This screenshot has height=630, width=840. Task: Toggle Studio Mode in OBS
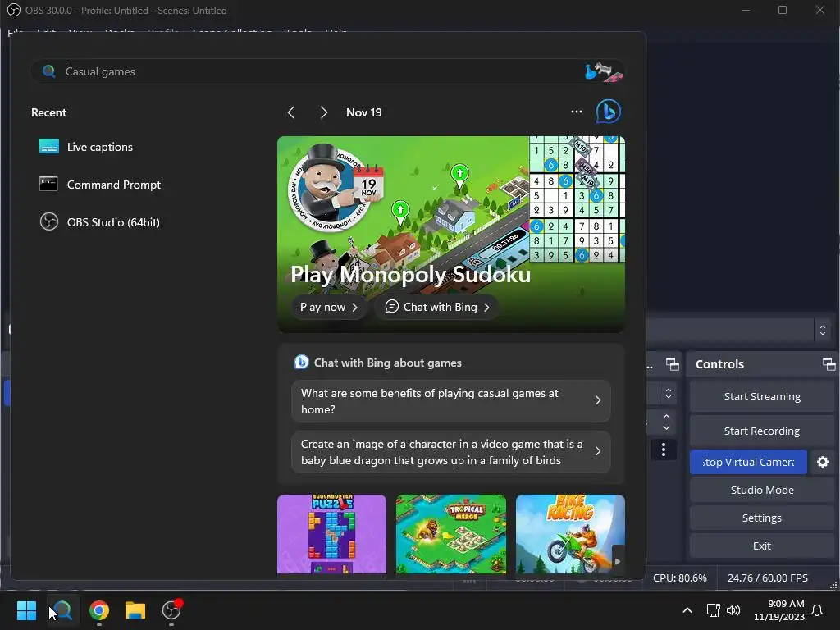(762, 490)
